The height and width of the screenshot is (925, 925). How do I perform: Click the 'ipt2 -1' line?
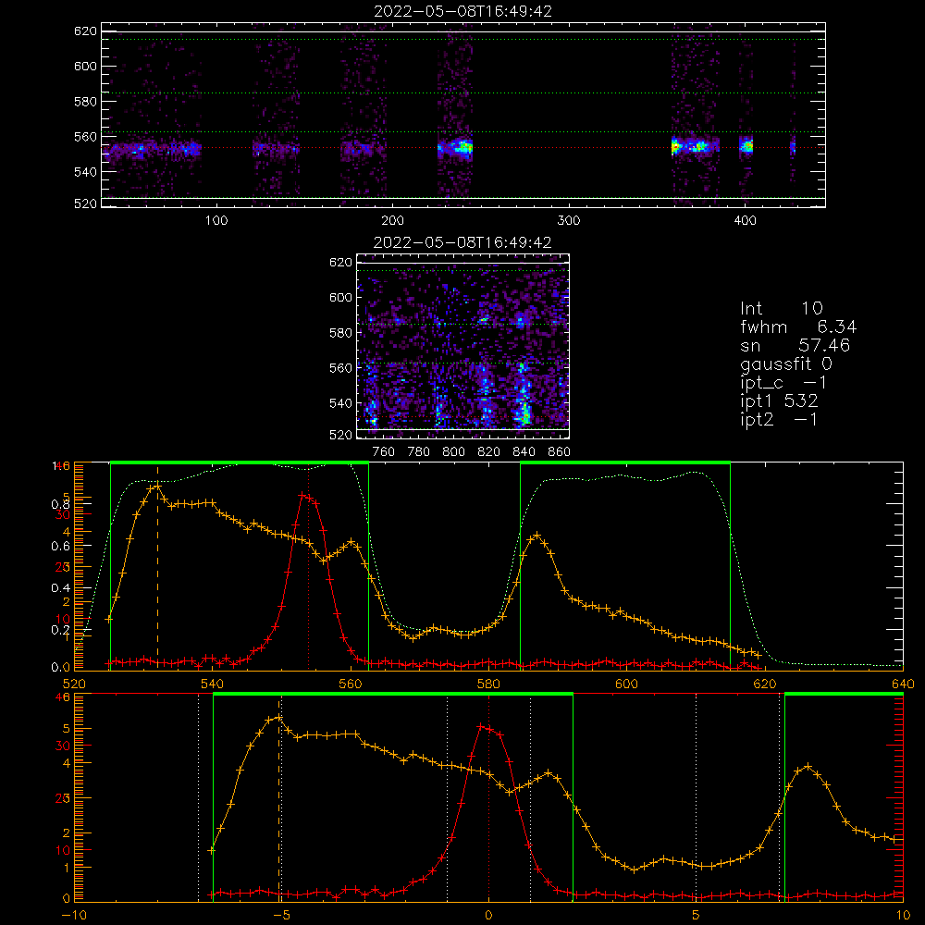pyautogui.click(x=779, y=419)
